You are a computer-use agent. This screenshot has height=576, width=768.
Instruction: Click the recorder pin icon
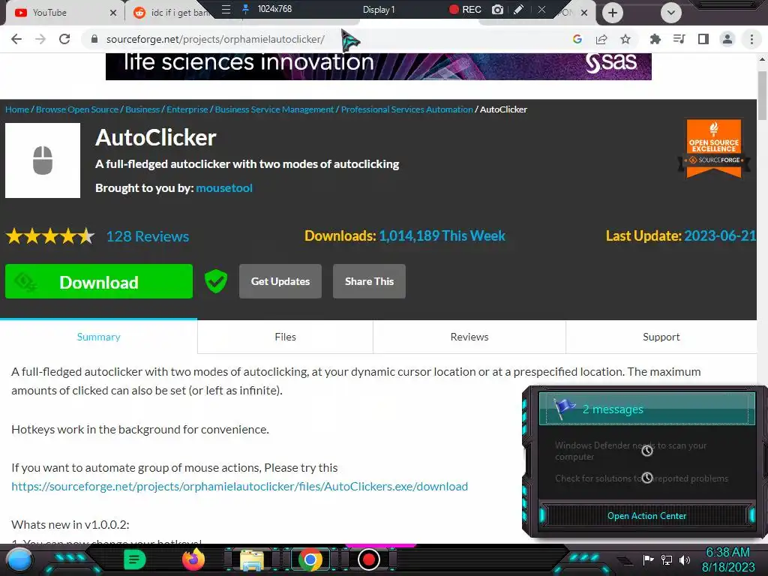(x=246, y=9)
